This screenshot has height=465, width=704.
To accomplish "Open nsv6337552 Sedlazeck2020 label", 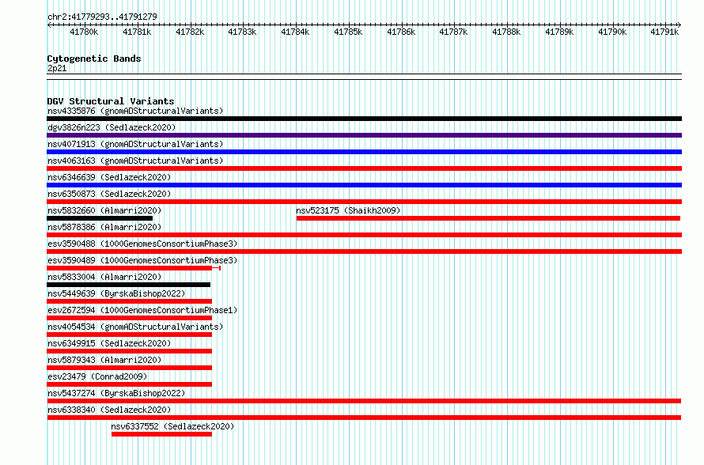I will tap(173, 426).
